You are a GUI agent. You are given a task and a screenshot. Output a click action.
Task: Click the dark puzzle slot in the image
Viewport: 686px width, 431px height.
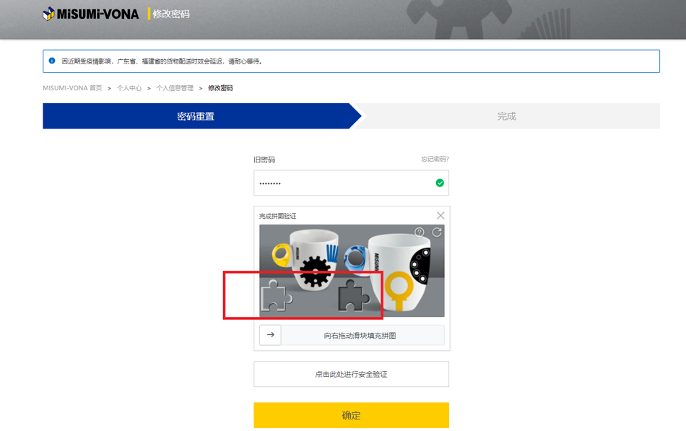[x=353, y=296]
